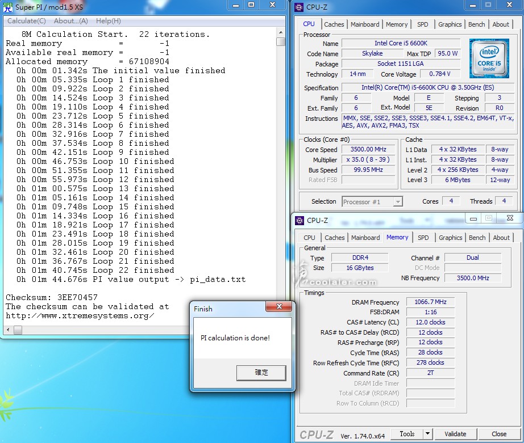524x443 pixels.
Task: Click the '28 clocks' tRAS value
Action: coord(430,352)
